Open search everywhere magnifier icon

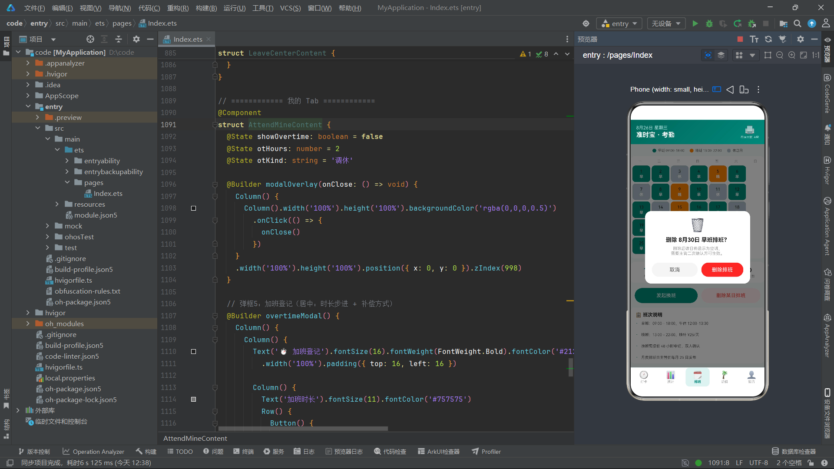pos(798,23)
